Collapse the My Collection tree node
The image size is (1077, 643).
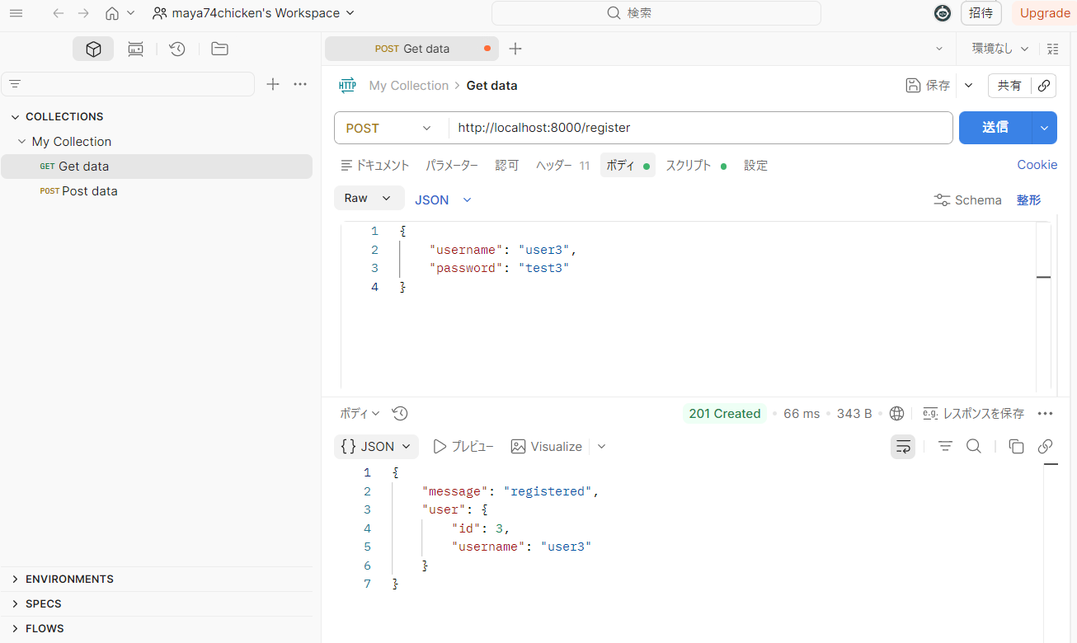tap(22, 142)
